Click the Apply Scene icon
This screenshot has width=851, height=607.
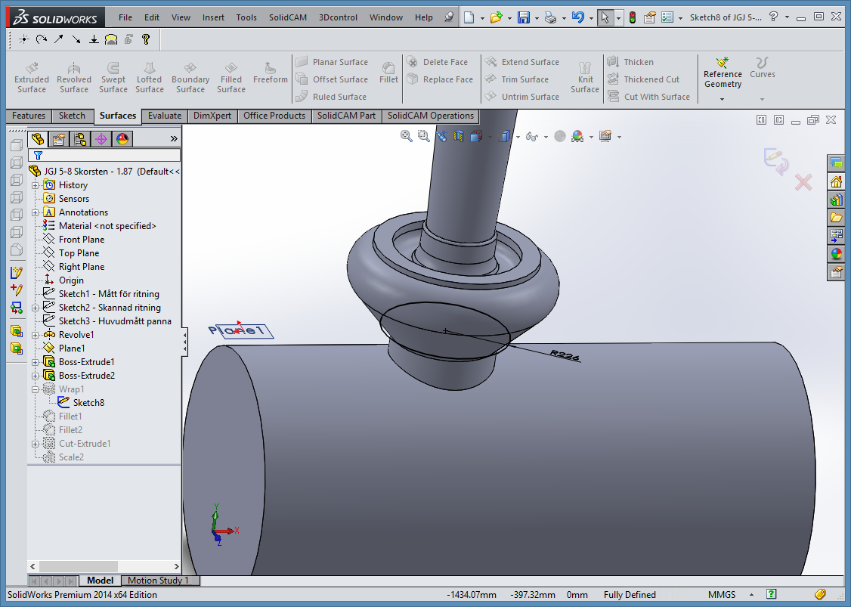577,136
